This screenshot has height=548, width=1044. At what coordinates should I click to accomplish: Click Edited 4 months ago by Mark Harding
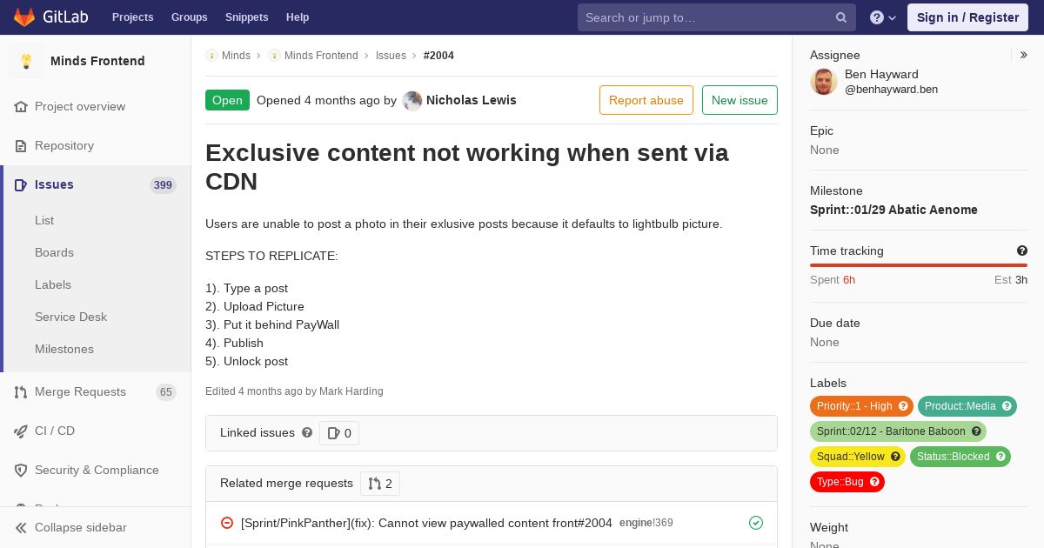294,391
